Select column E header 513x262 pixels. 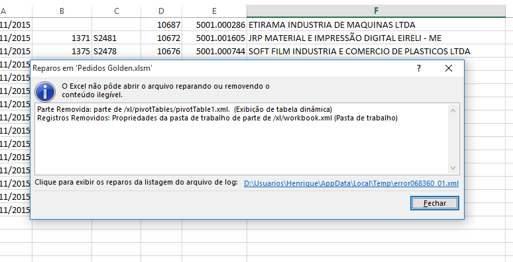(x=214, y=11)
